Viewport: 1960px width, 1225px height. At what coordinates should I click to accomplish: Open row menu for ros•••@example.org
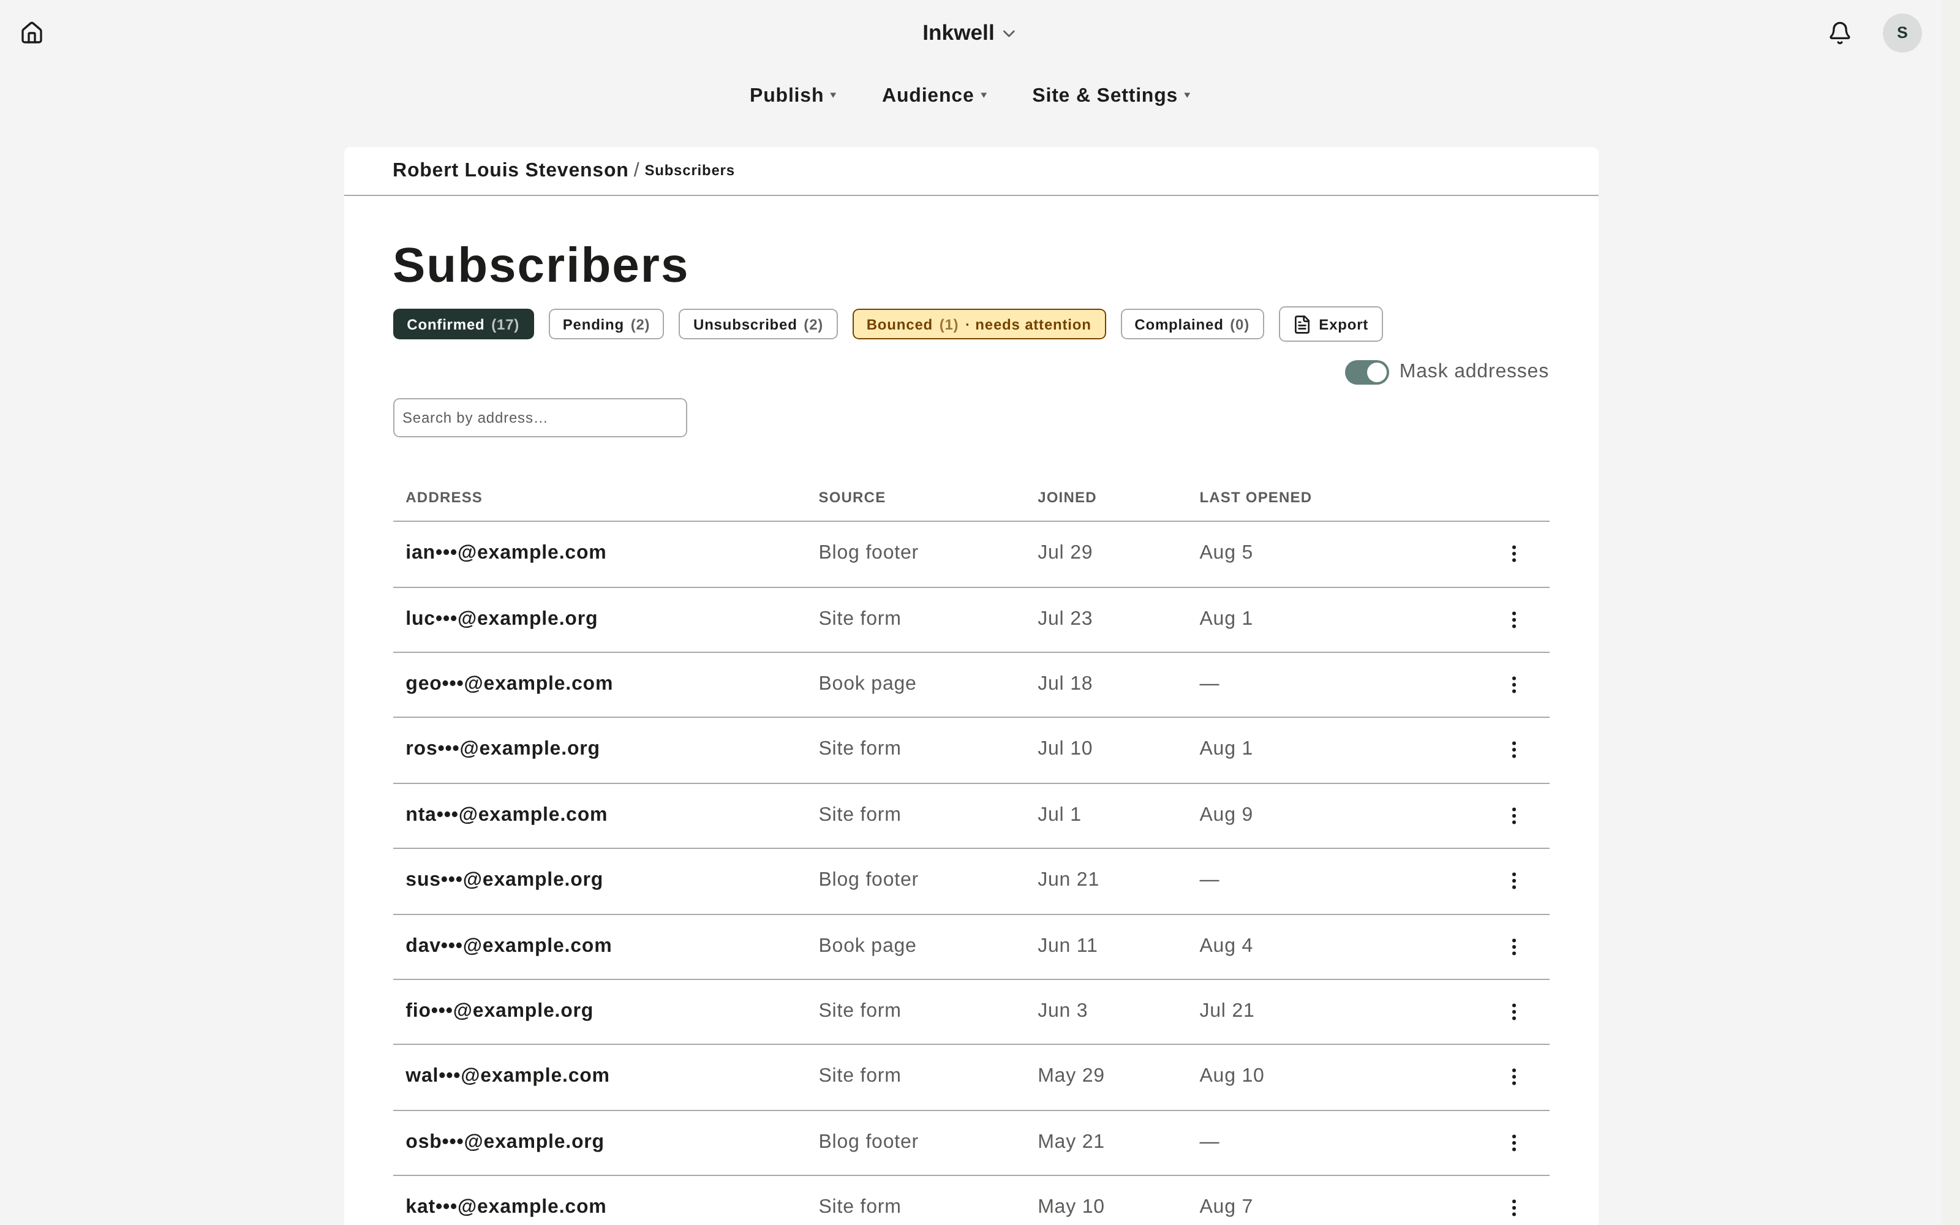[x=1513, y=750]
